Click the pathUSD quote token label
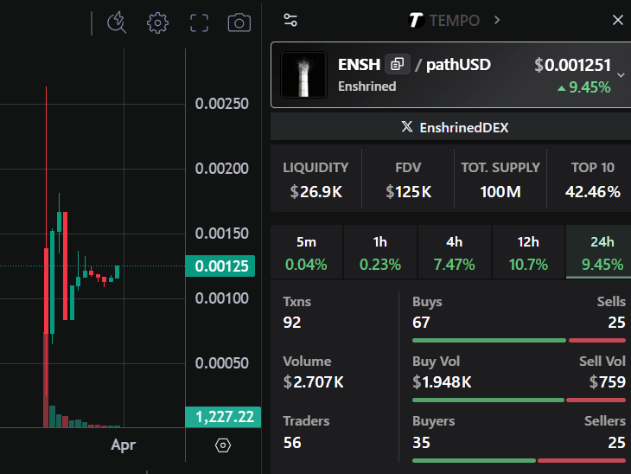631x474 pixels. 458,64
